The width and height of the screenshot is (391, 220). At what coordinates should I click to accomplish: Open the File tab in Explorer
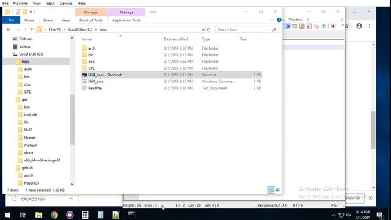(x=11, y=20)
